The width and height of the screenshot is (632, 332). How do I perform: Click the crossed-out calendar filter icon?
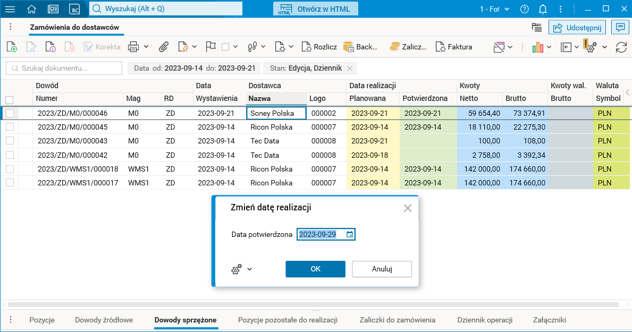499,47
